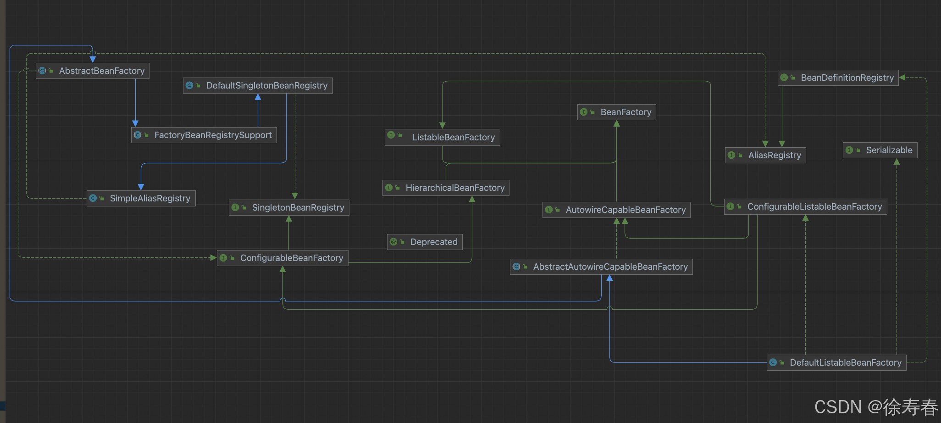Click the HierarchicalBeanFactory interface icon
The width and height of the screenshot is (941, 423).
pos(389,188)
